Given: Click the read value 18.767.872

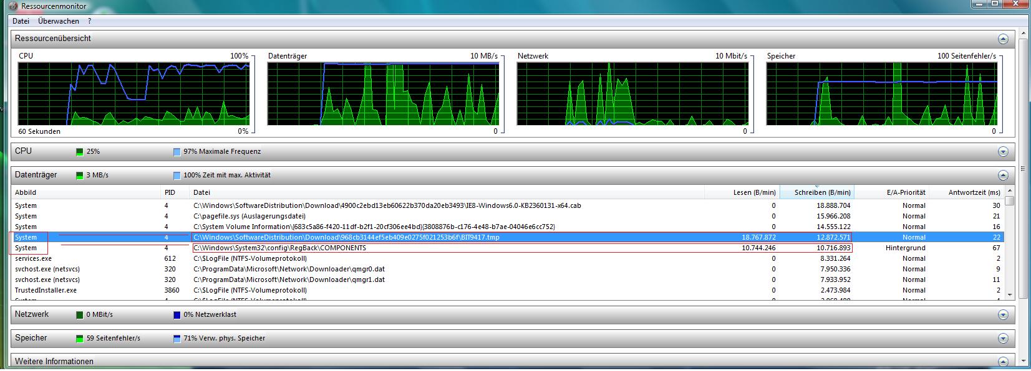Looking at the screenshot, I should point(759,237).
